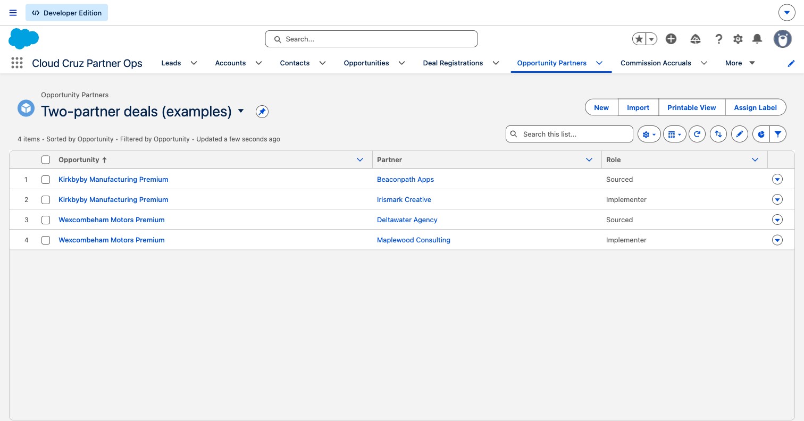Image resolution: width=804 pixels, height=421 pixels.
Task: Expand the Partner column menu
Action: click(589, 159)
